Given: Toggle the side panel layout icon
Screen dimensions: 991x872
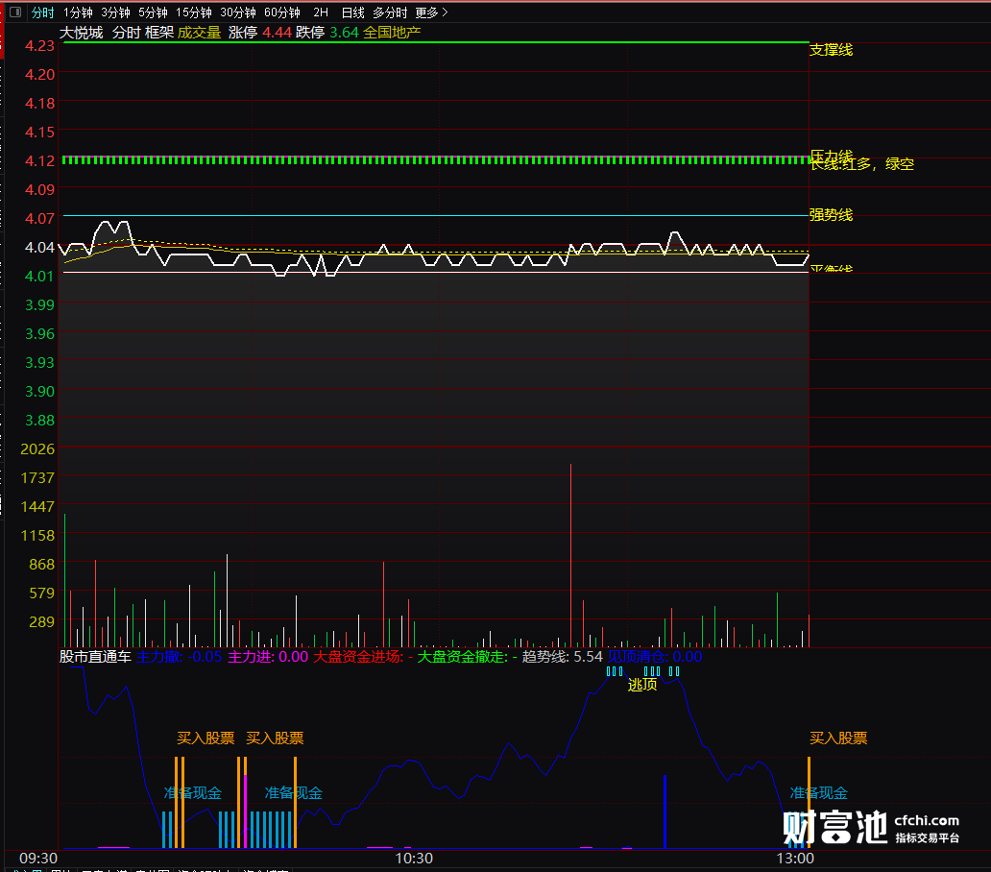Looking at the screenshot, I should point(15,12).
